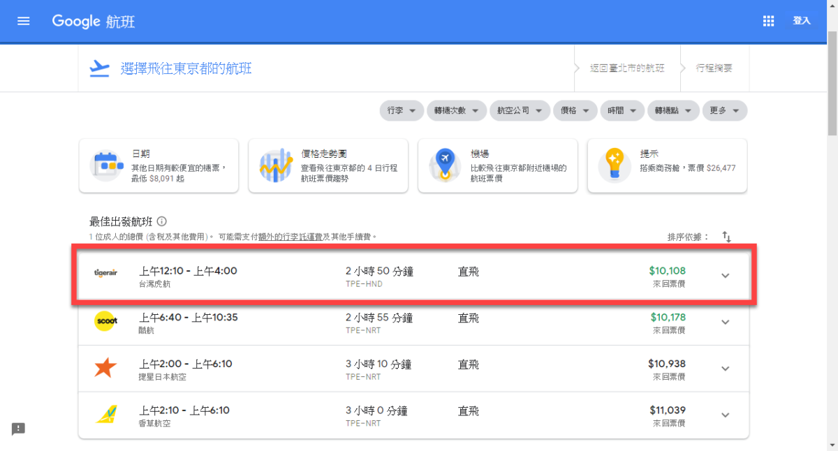Viewport: 838px width, 451px height.
Task: Open the 行李 baggage filter dropdown
Action: click(x=402, y=110)
